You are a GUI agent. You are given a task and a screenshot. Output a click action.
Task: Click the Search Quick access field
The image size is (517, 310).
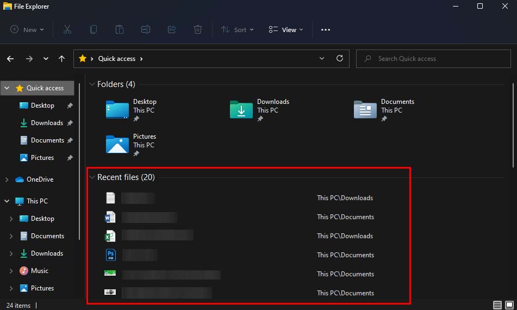(433, 59)
